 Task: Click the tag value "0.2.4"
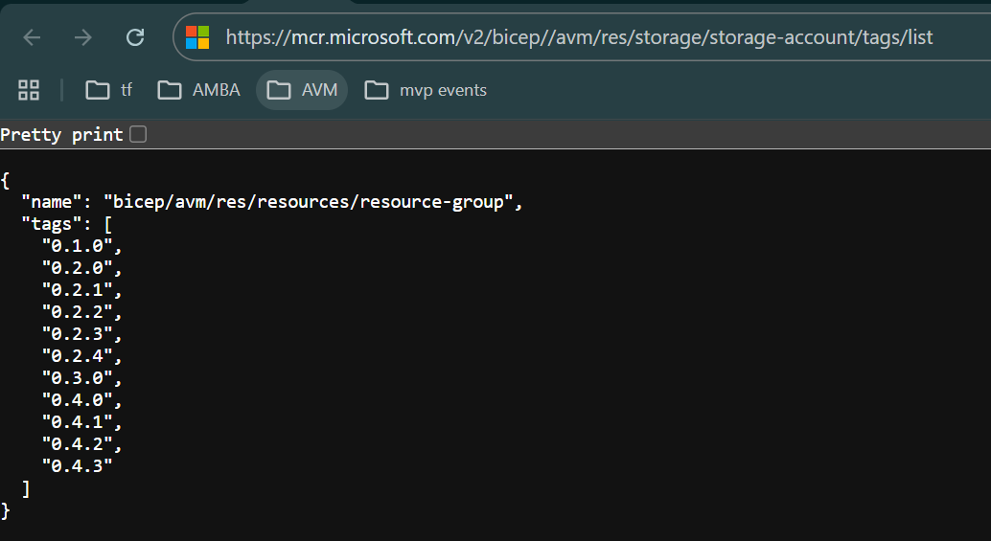pos(77,356)
